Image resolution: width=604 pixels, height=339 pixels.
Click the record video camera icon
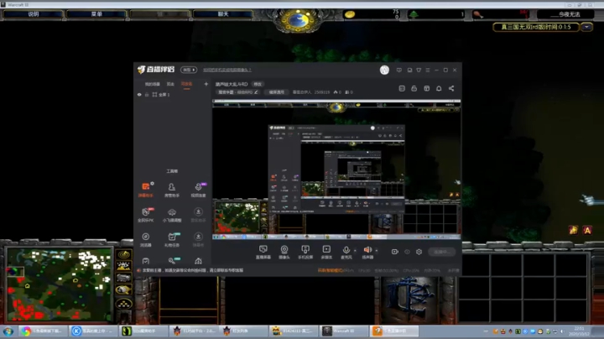pyautogui.click(x=395, y=252)
